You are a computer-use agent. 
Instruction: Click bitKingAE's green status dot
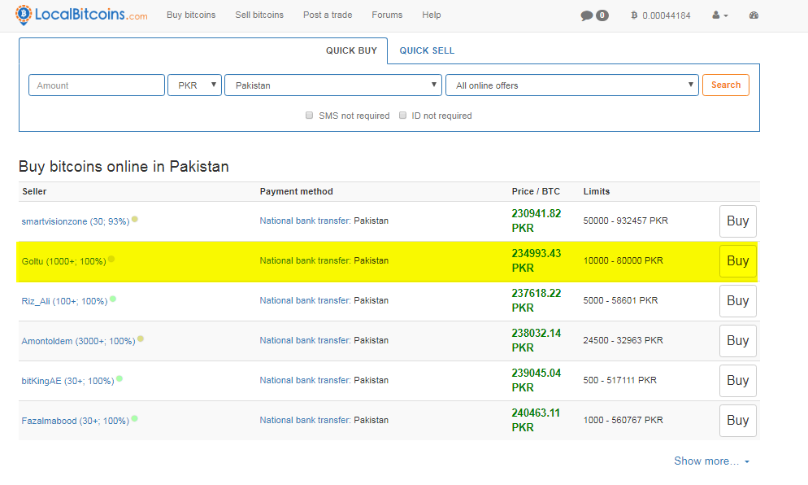point(119,378)
